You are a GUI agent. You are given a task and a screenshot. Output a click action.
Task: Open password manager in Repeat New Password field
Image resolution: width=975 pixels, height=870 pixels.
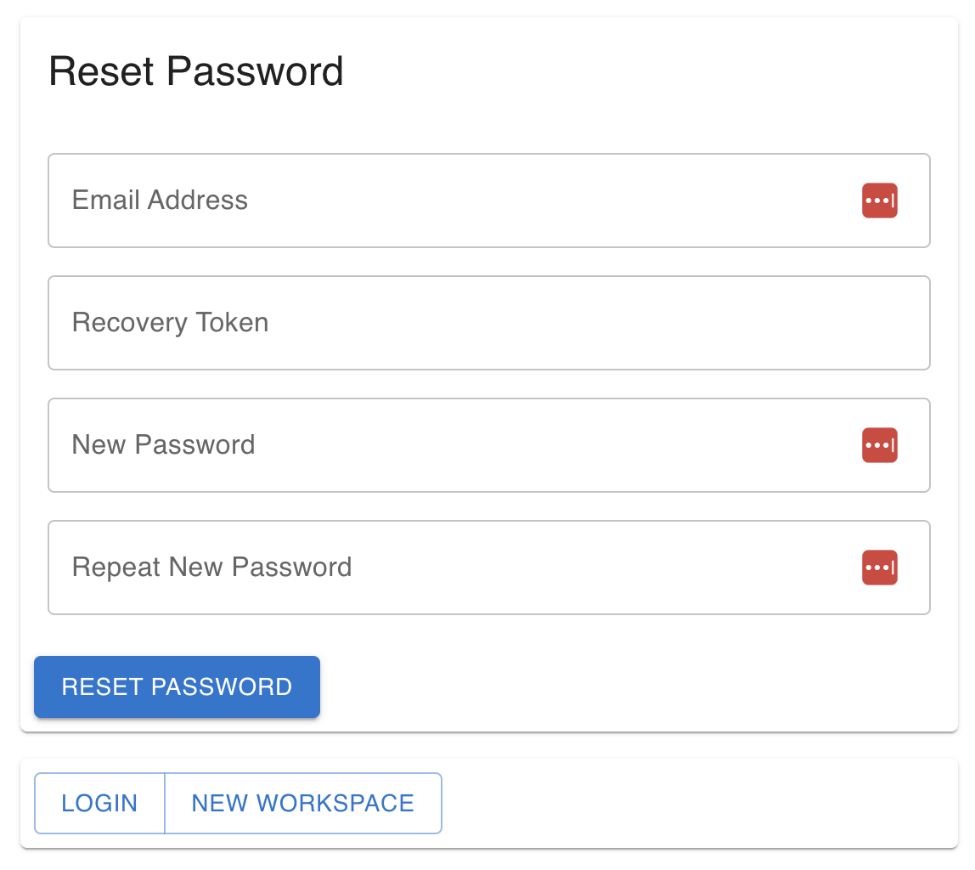click(880, 568)
